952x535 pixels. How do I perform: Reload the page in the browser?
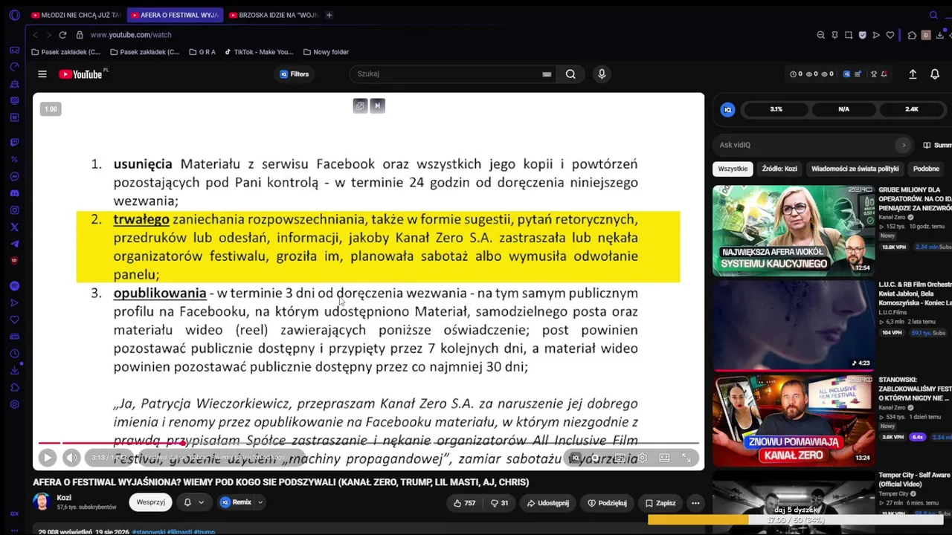62,35
